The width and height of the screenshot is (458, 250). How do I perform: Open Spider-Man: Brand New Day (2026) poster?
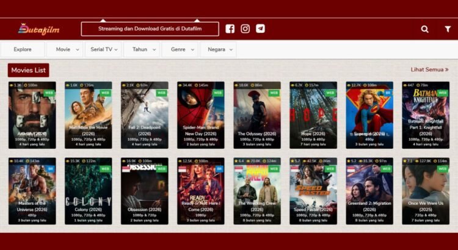coord(201,115)
